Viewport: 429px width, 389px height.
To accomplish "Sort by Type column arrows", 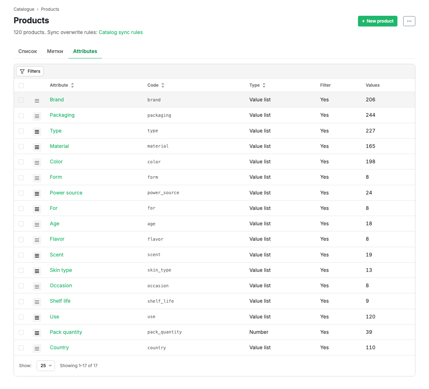I will 264,85.
